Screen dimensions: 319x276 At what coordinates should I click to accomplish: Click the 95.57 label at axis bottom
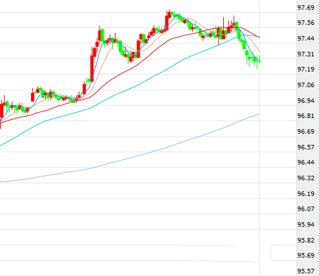[306, 271]
